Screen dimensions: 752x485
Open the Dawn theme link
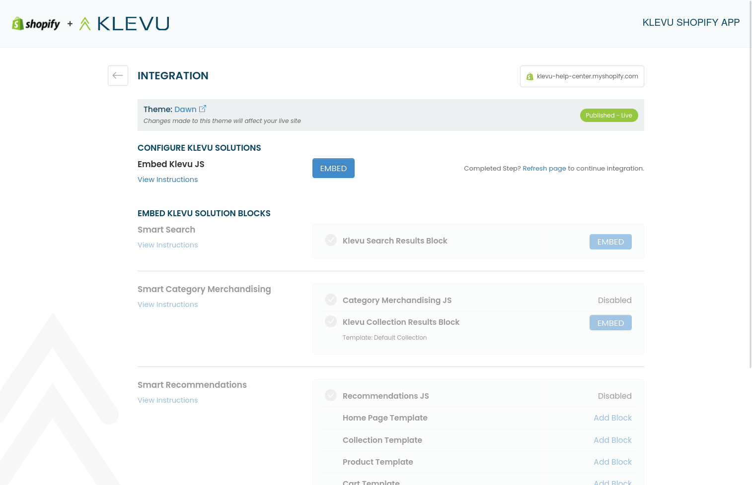185,110
